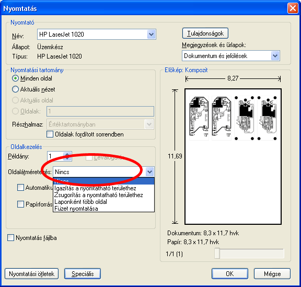
Task: Click the page preview slider handle
Action: click(x=217, y=254)
